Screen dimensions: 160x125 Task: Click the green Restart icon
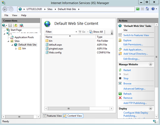(120, 70)
